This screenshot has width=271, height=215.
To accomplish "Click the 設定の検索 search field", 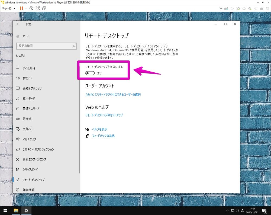I will (x=46, y=46).
